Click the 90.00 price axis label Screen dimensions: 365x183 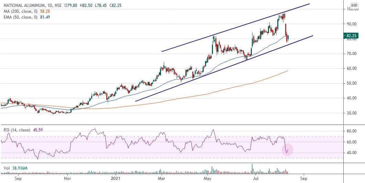pyautogui.click(x=352, y=24)
